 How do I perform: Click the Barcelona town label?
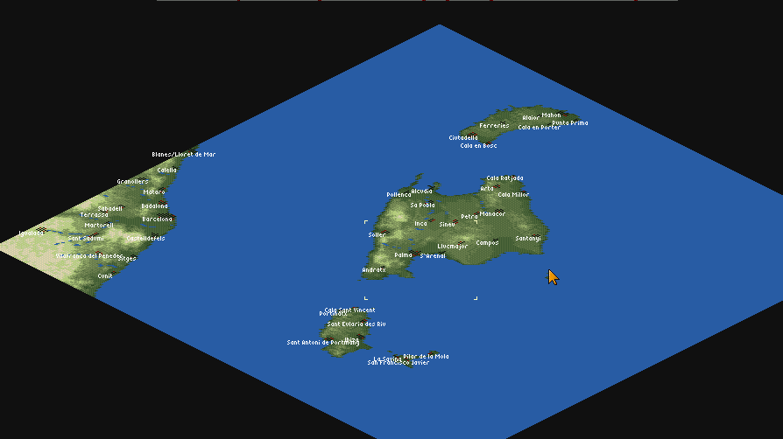click(x=157, y=219)
